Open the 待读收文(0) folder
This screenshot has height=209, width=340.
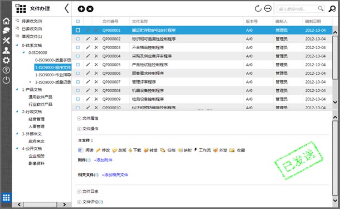29,21
